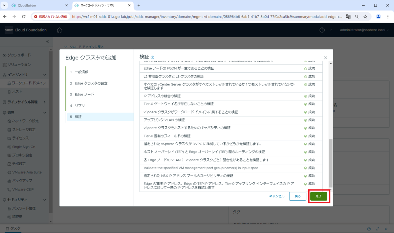Viewport: 394px width, 233px height.
Task: Click the green 完了 finish button
Action: 318,196
